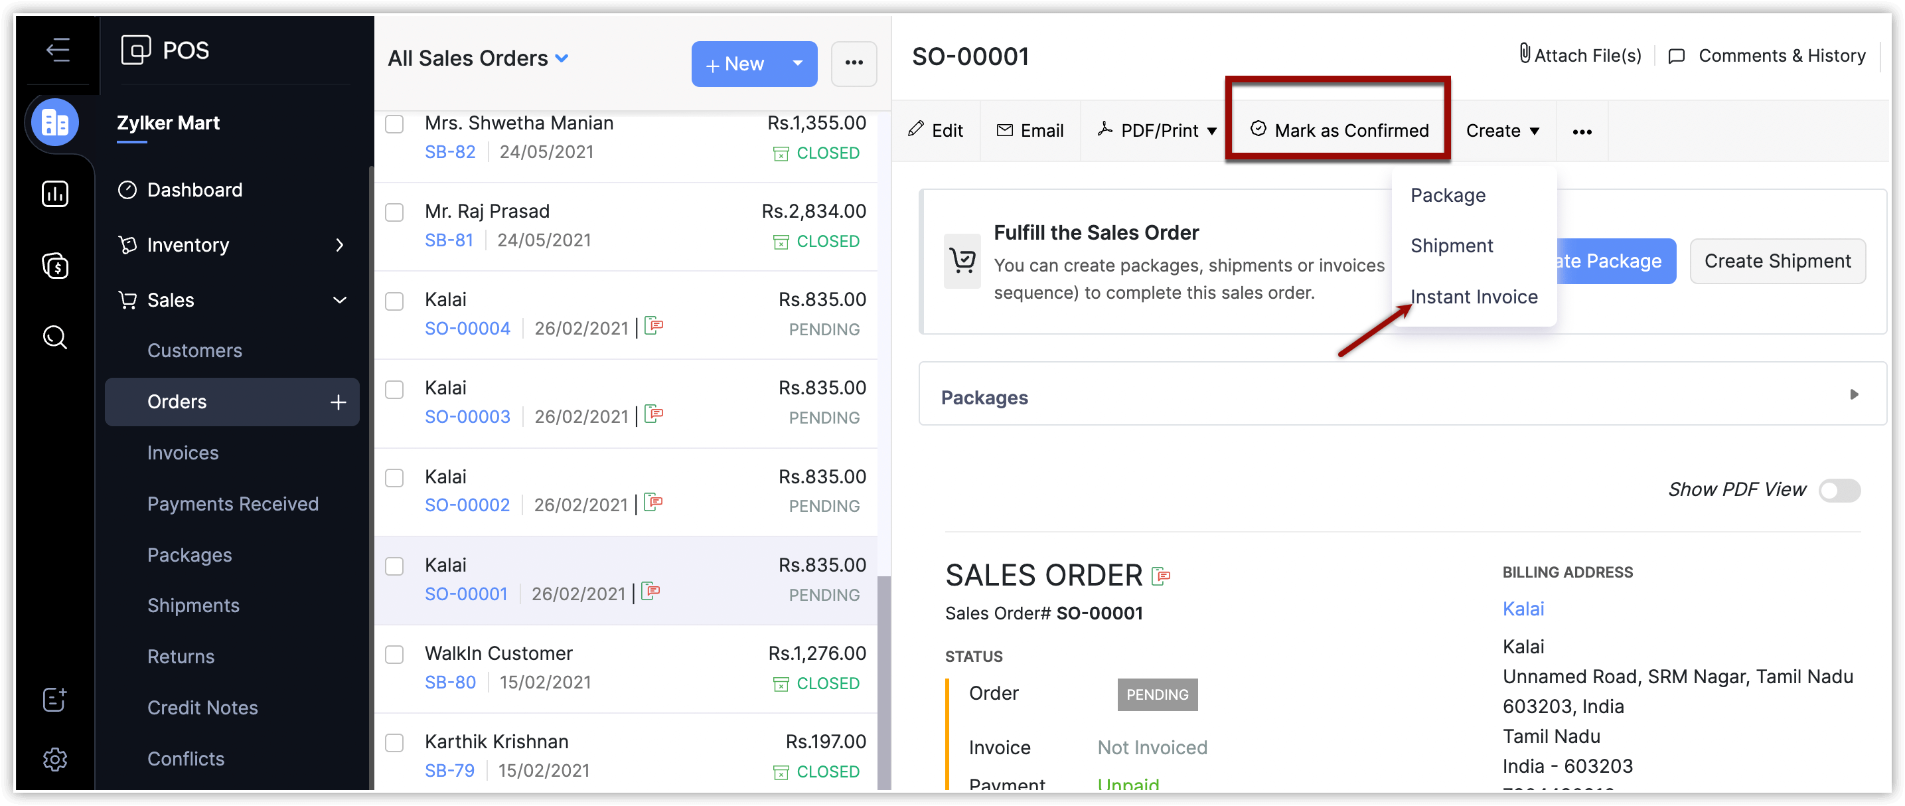Open the Kalai billing address link

(x=1523, y=609)
